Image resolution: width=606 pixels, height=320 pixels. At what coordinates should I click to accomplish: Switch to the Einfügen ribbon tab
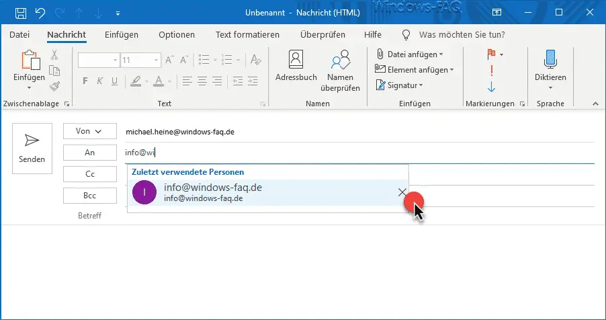point(122,34)
